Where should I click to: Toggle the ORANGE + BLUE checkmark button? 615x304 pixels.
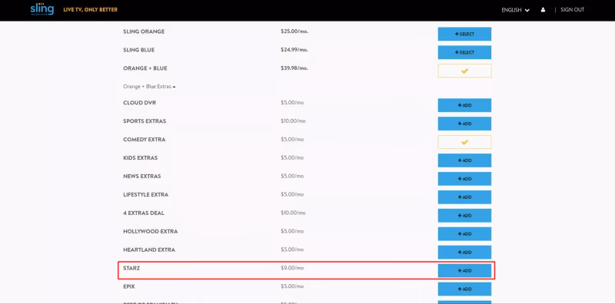click(x=464, y=71)
